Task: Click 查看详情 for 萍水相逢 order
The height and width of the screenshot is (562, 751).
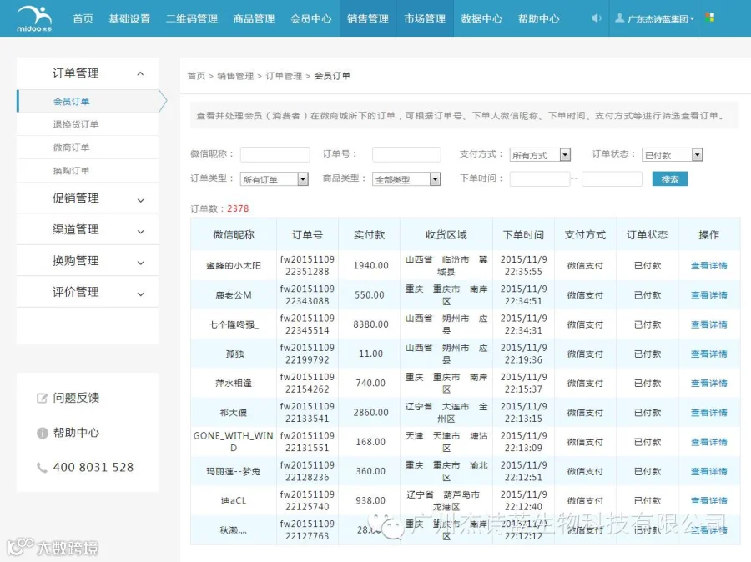Action: coord(708,383)
